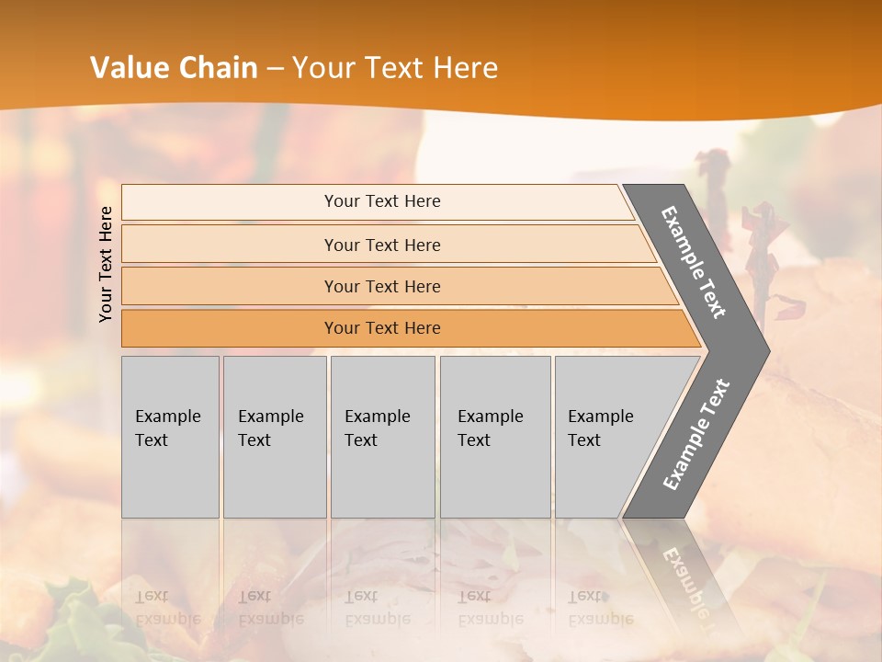Viewport: 882px width, 662px height.
Task: Click the second 'Your Text Here' bar from top
Action: point(382,245)
